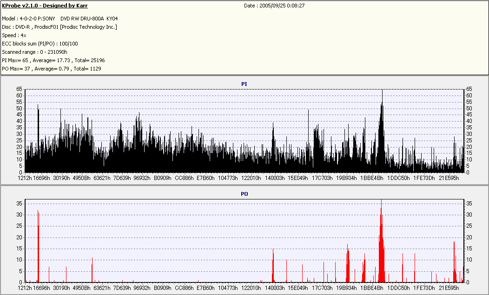The height and width of the screenshot is (295, 489).
Task: Click the Disc ProdiscF01 info line
Action: click(59, 27)
